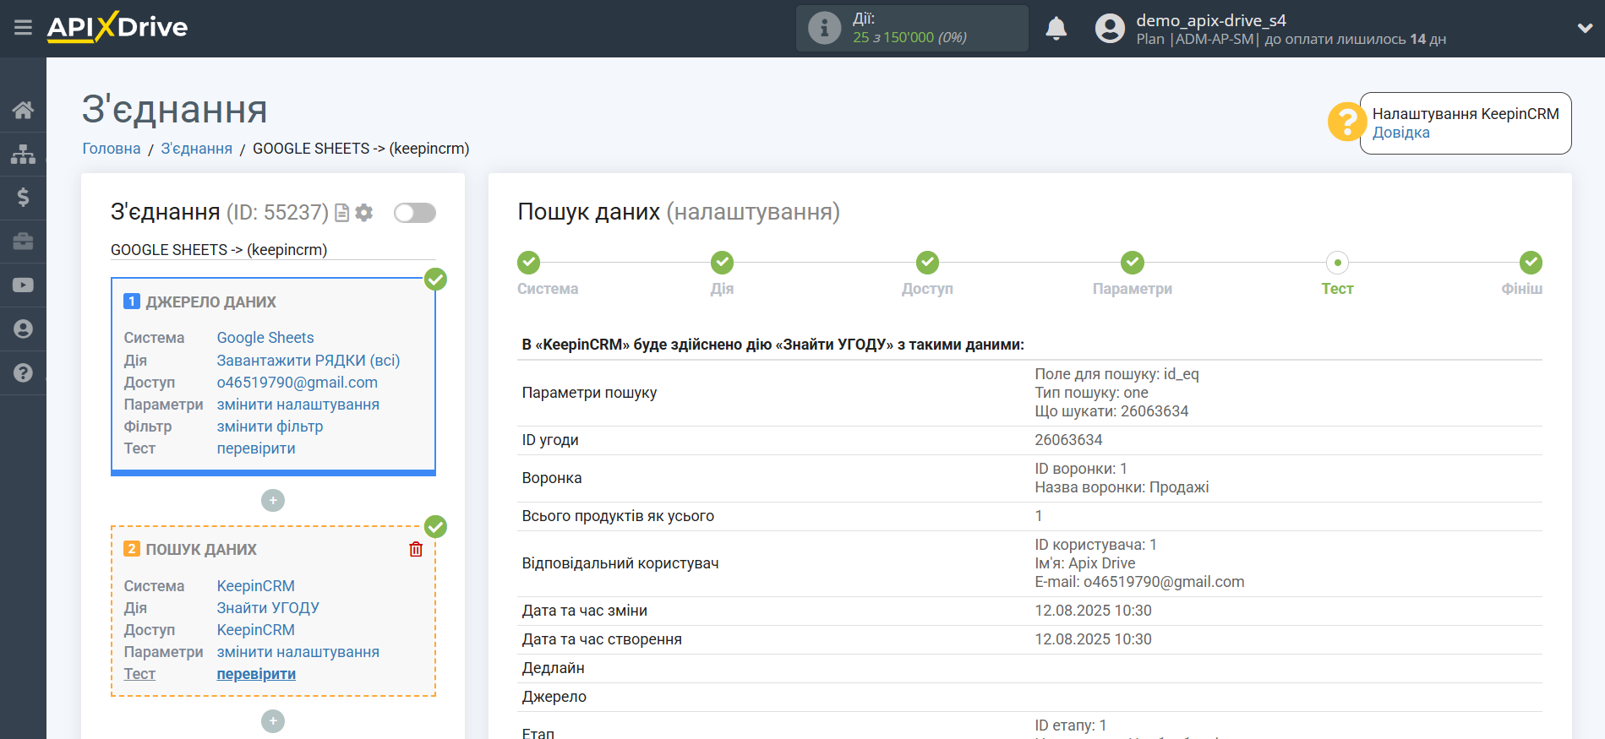The height and width of the screenshot is (739, 1605).
Task: Click the Джерело row label
Action: pyautogui.click(x=554, y=697)
